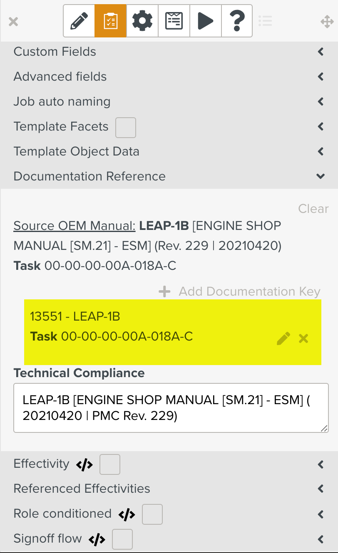
Task: Click the Advanced fields label
Action: (60, 77)
